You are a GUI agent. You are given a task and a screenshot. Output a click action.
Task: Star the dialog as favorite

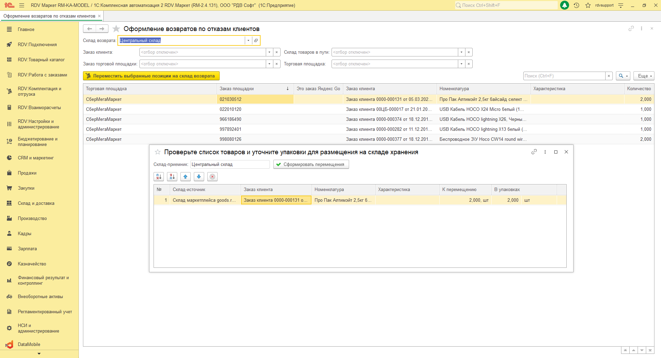(158, 152)
